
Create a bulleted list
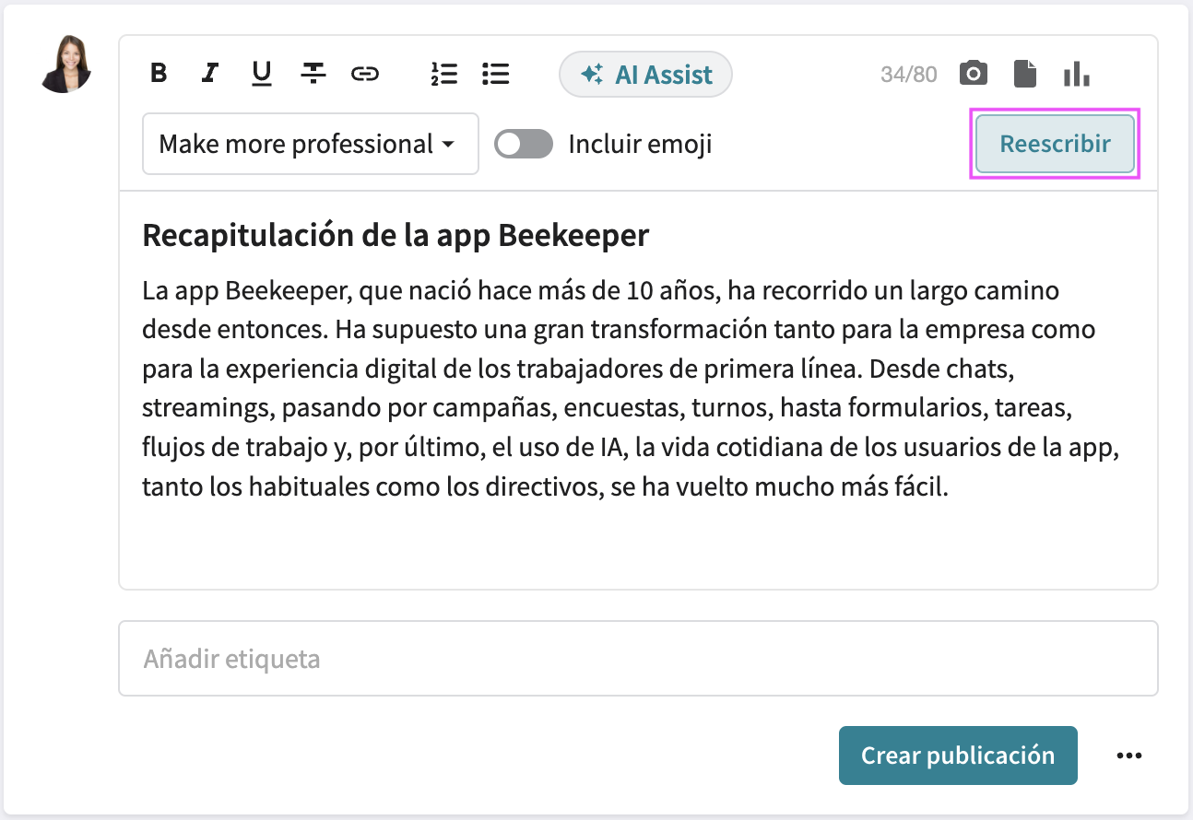[496, 74]
